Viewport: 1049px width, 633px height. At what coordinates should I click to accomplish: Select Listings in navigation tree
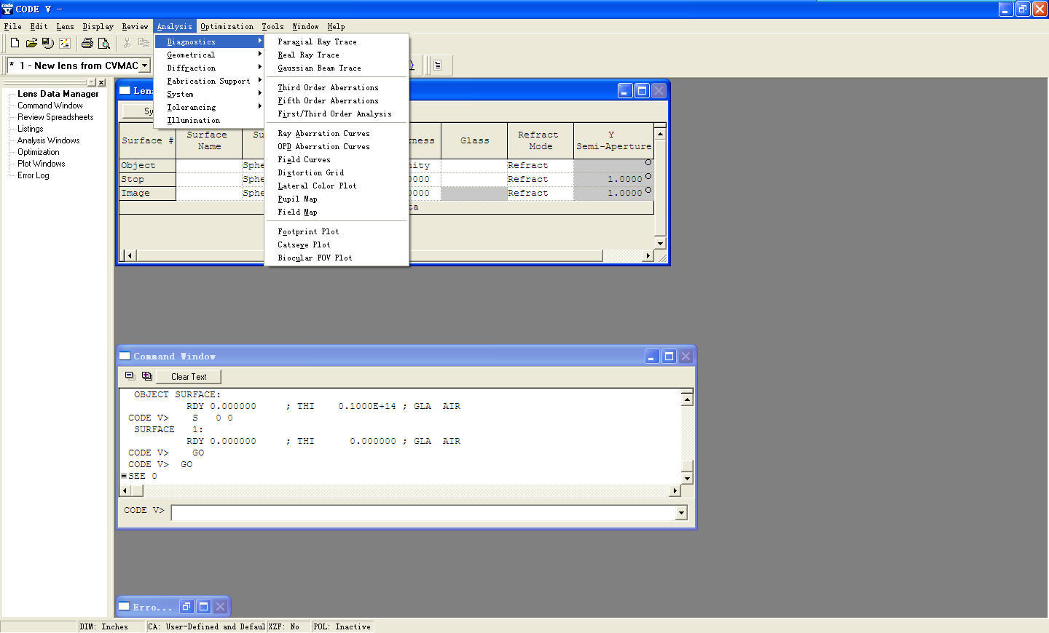31,129
